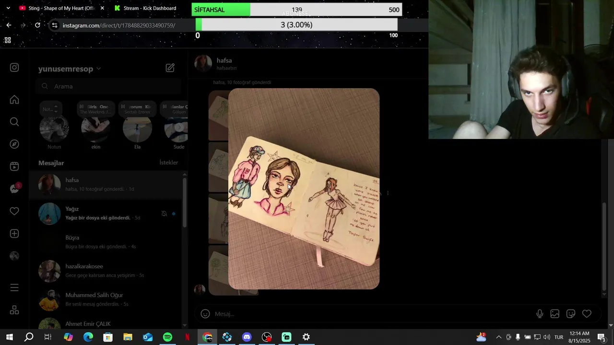614x345 pixels.
Task: Show hidden tray icons chevron
Action: [498, 337]
